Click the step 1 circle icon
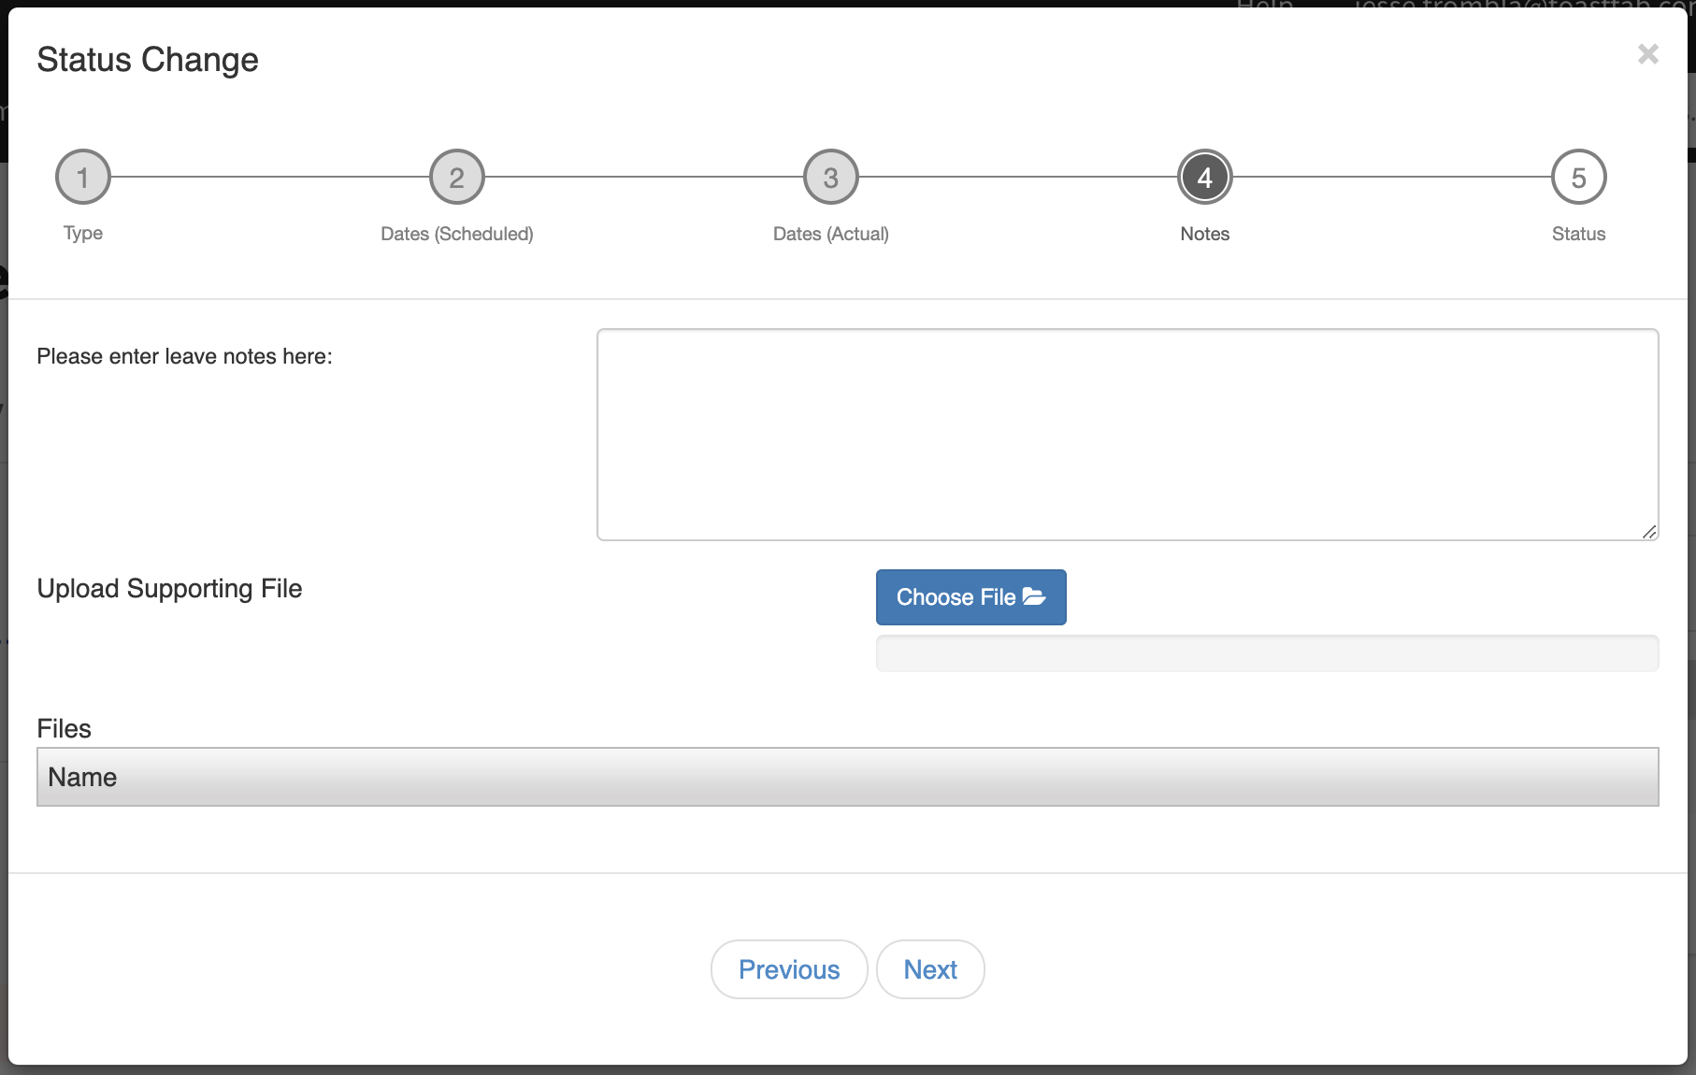The height and width of the screenshot is (1075, 1696). tap(83, 177)
